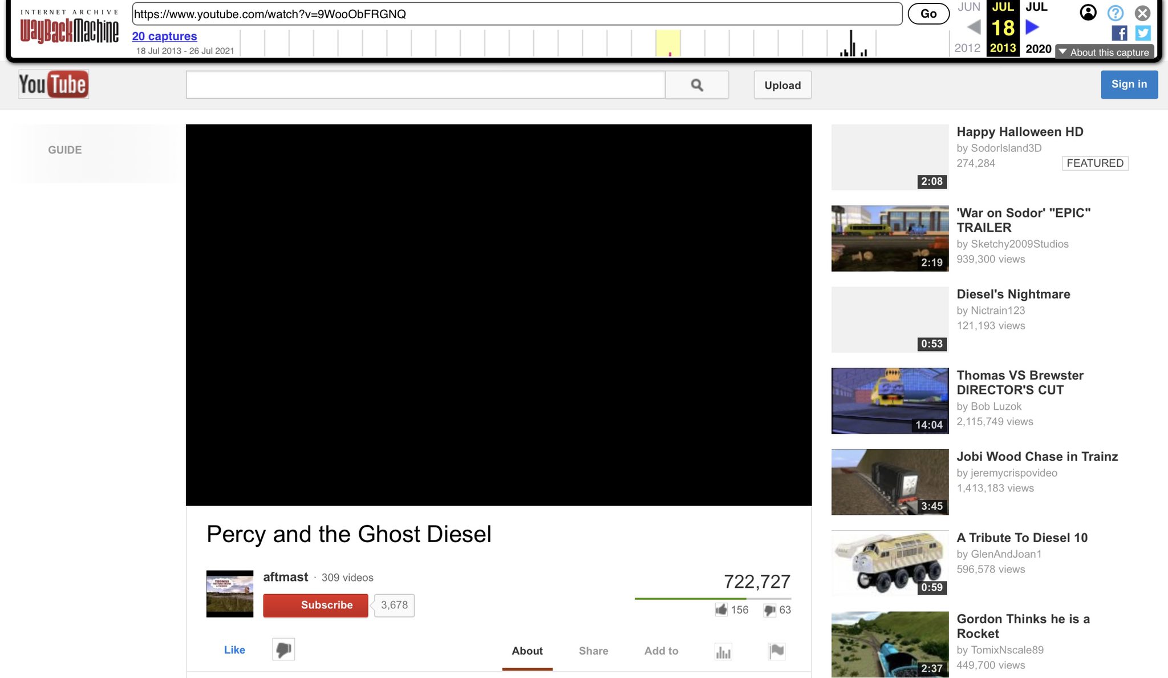
Task: Click the Sign in button
Action: coord(1129,84)
